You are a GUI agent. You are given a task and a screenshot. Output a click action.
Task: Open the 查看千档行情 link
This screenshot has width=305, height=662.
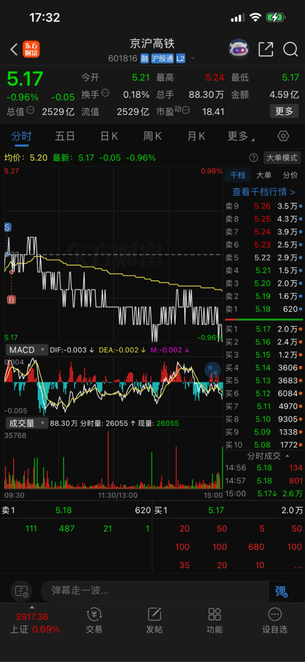pyautogui.click(x=264, y=192)
